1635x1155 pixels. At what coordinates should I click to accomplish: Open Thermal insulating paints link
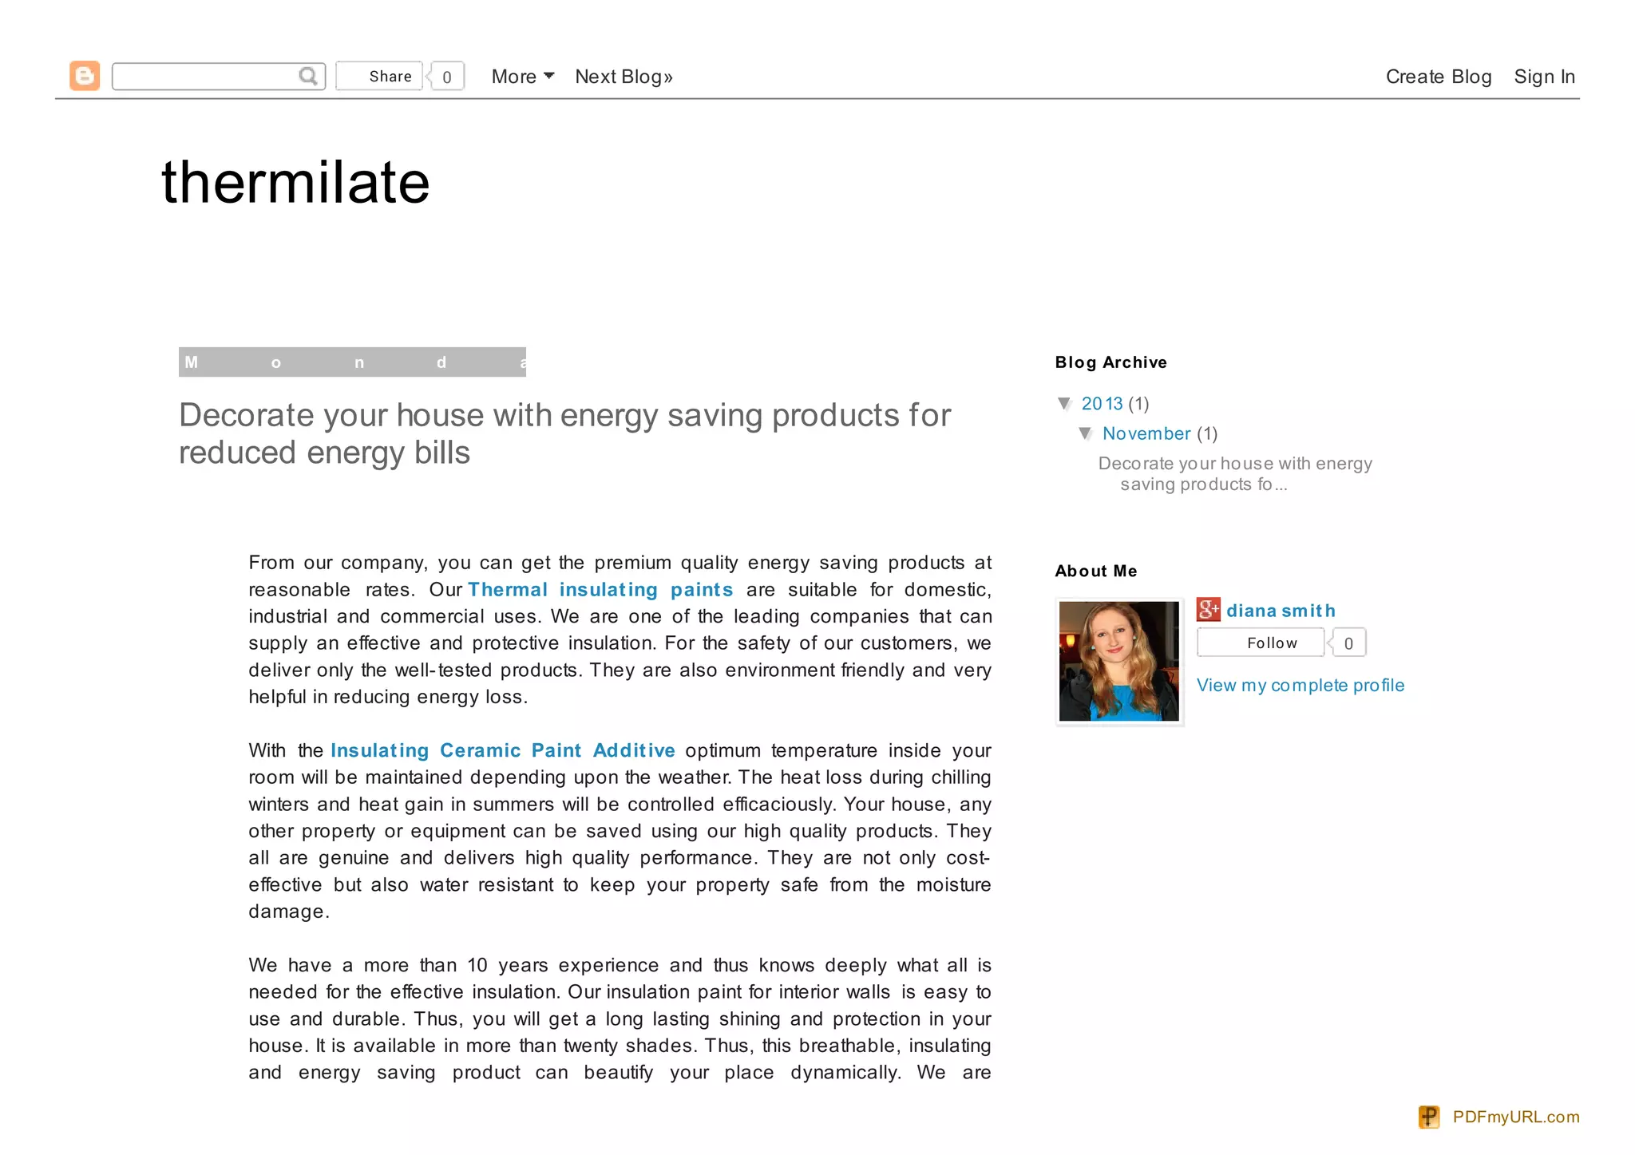(600, 590)
